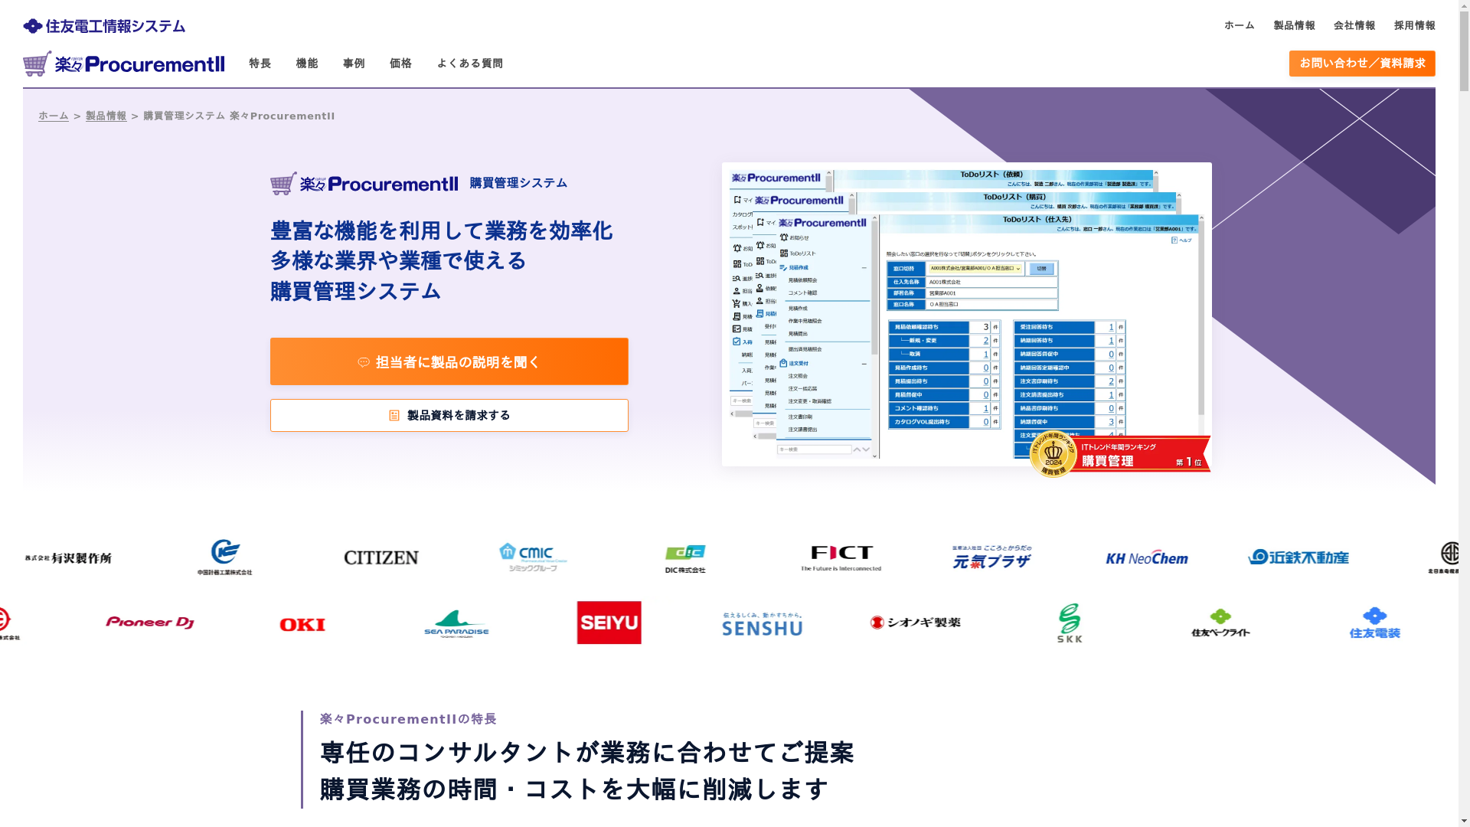
Task: Click the 近鉄不動産 logo
Action: click(x=1298, y=557)
